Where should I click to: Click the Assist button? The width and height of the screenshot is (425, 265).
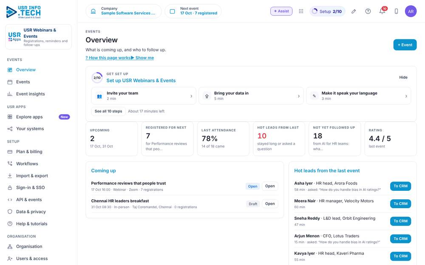pyautogui.click(x=281, y=11)
